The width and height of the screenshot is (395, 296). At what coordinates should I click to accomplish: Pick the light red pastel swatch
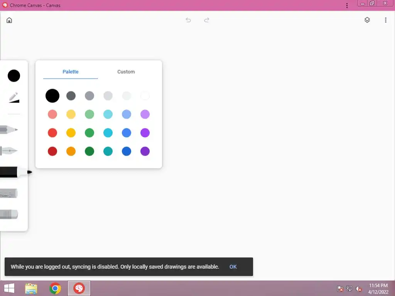[x=52, y=114]
